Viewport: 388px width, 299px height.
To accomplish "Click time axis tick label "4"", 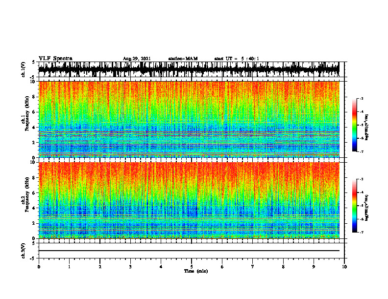I will (161, 267).
